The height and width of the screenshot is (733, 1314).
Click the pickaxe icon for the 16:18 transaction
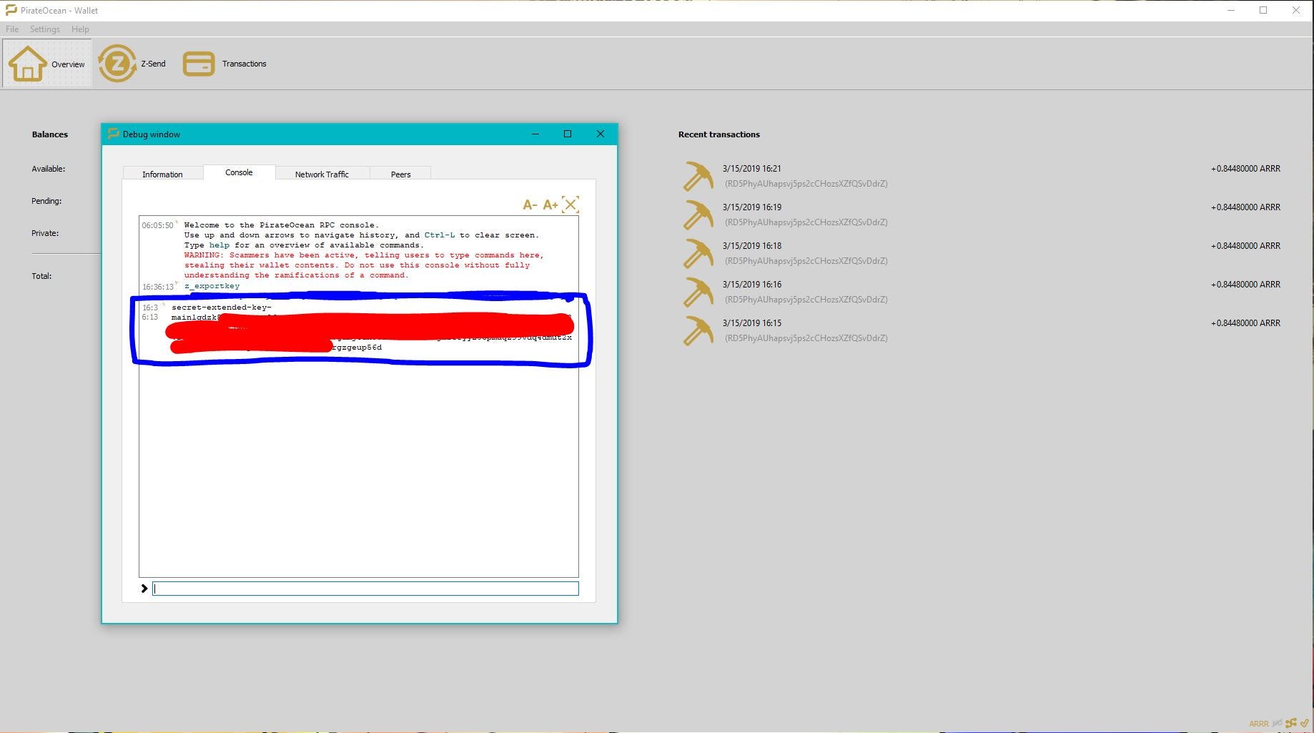click(x=698, y=253)
